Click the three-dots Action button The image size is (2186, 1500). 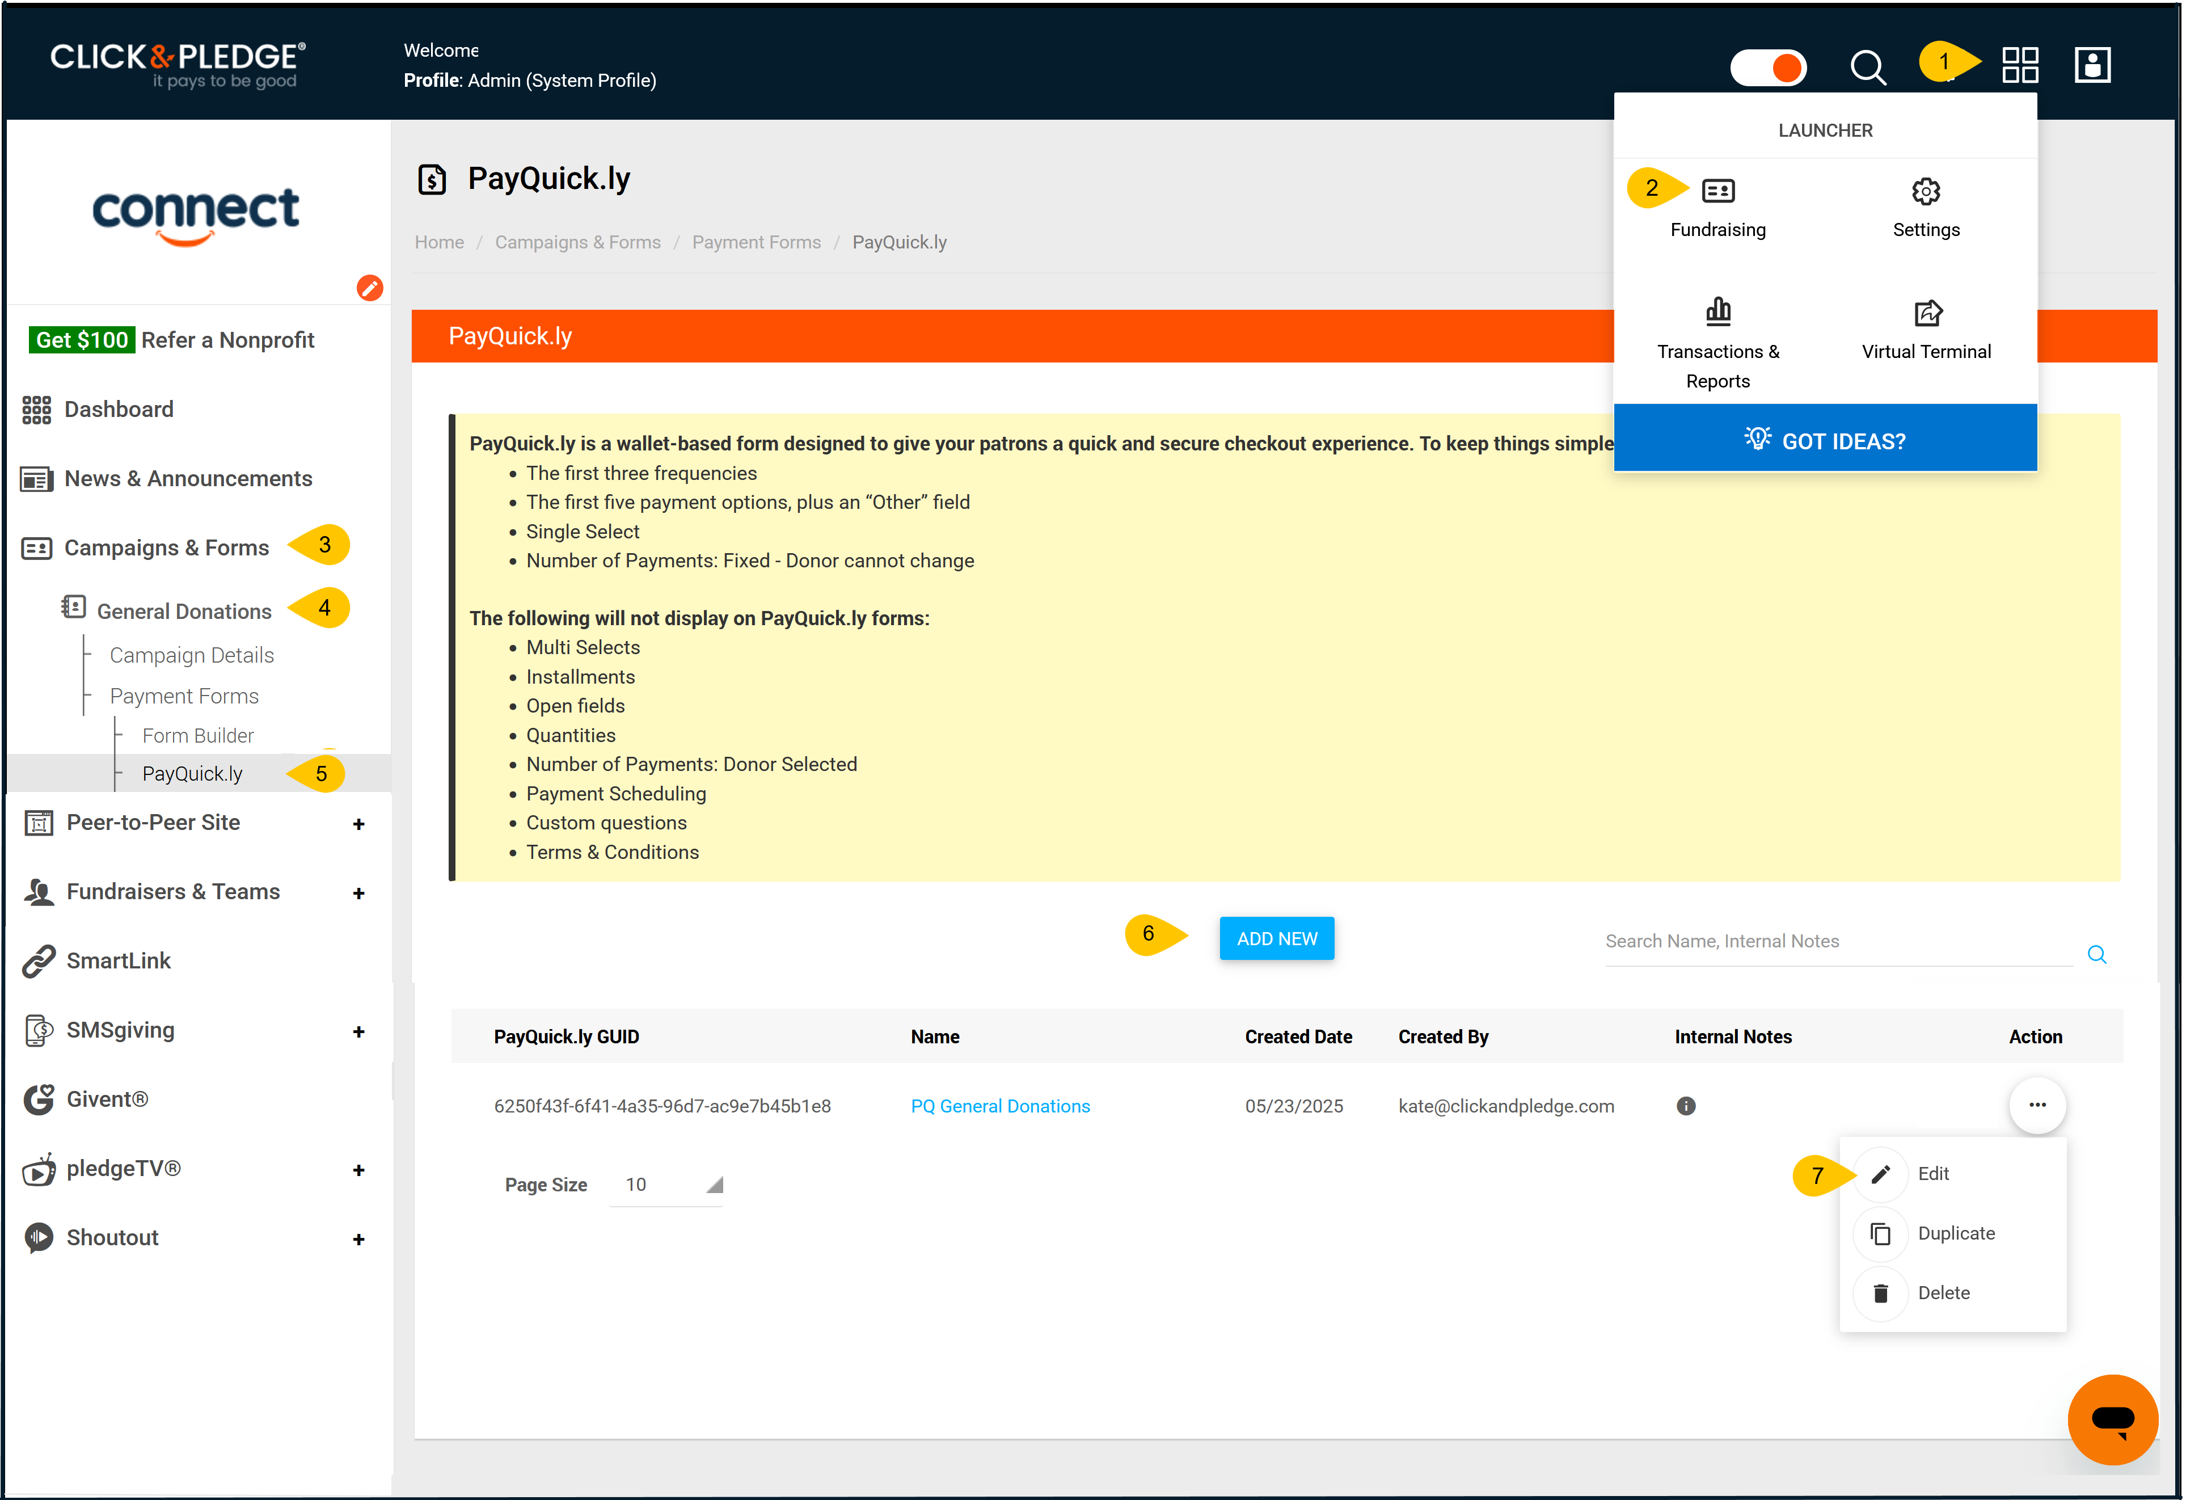2036,1105
